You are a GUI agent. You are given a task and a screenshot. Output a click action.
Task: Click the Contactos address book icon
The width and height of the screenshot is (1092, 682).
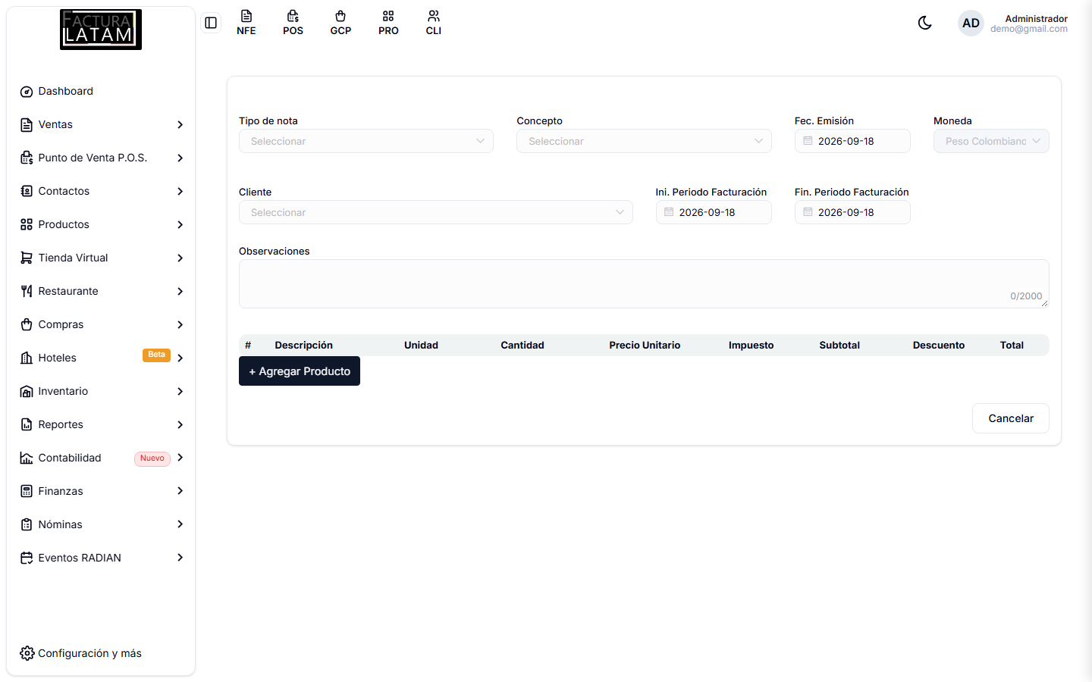point(27,191)
